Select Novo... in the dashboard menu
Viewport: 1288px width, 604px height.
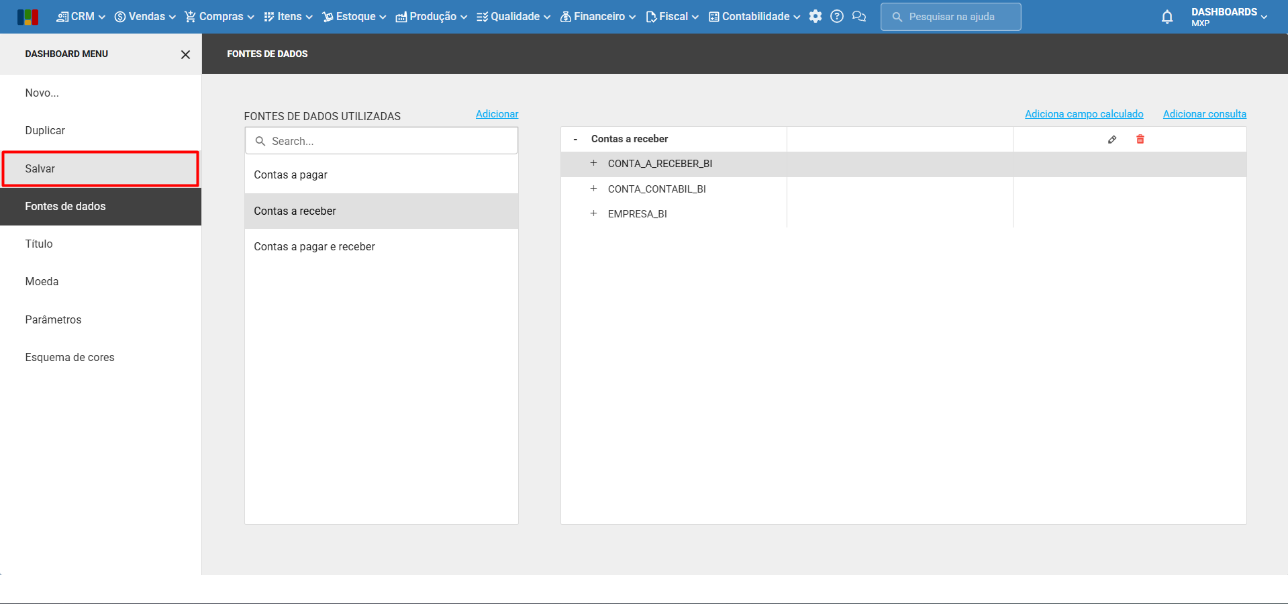click(101, 93)
